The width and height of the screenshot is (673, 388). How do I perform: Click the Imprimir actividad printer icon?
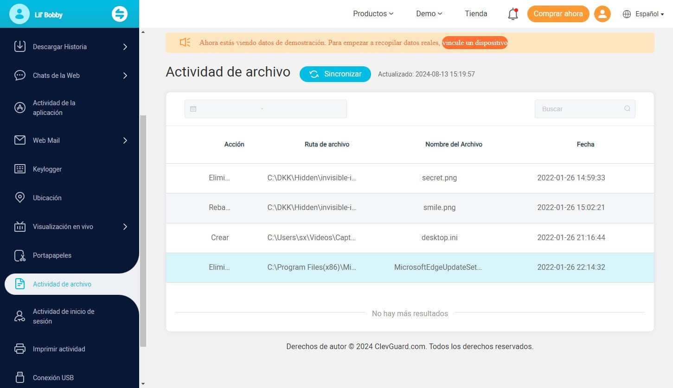point(20,349)
